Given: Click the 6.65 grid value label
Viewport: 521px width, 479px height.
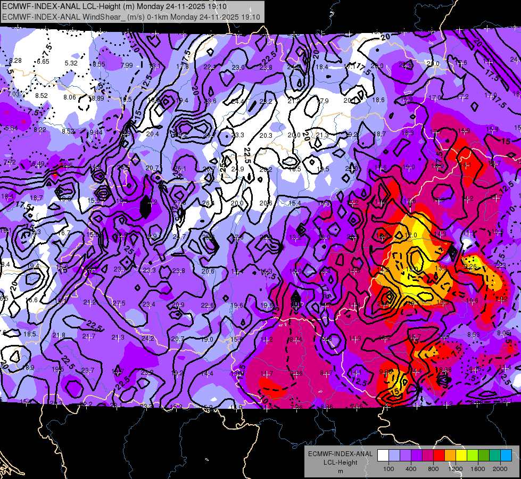Looking at the screenshot, I should pos(43,62).
